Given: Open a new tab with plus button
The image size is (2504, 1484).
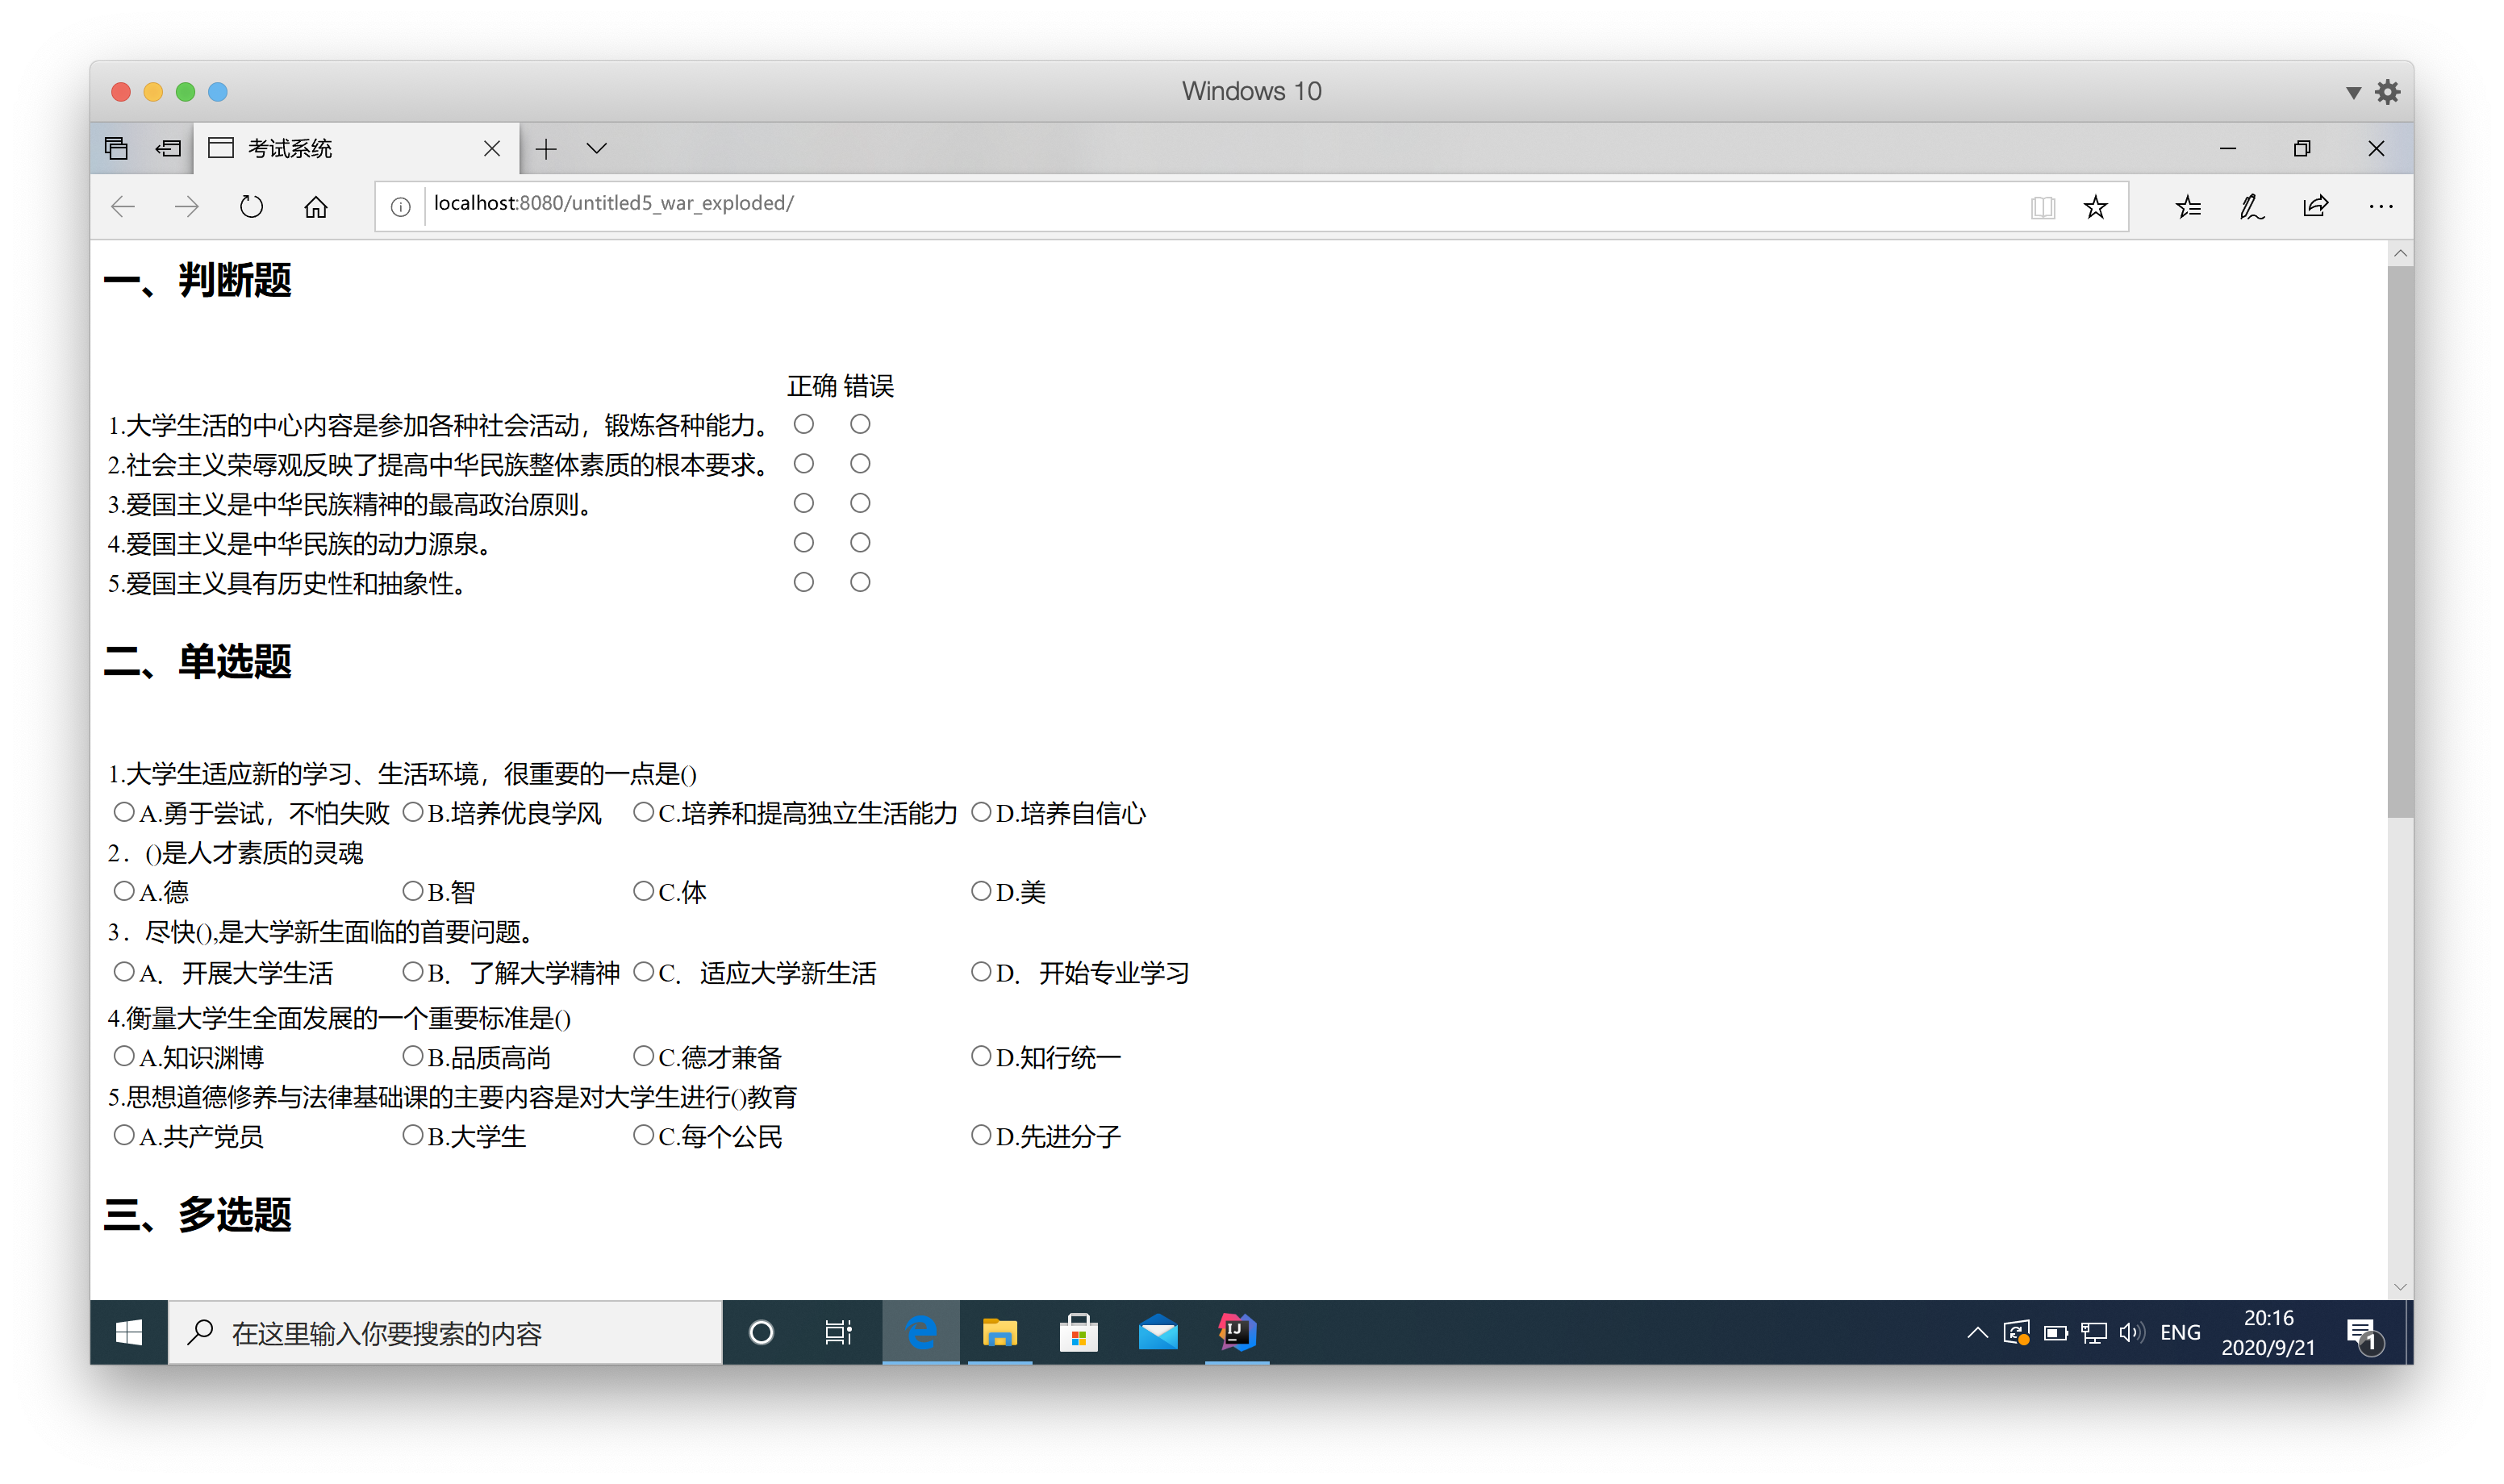Looking at the screenshot, I should point(546,149).
